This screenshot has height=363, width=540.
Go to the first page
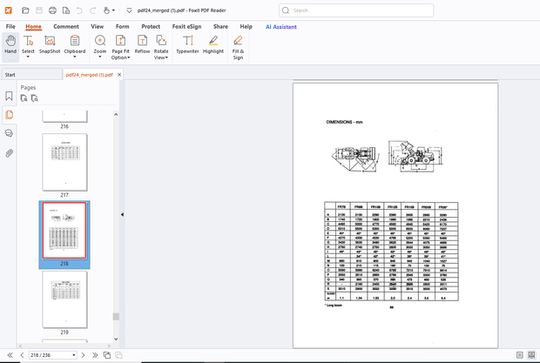click(10, 355)
